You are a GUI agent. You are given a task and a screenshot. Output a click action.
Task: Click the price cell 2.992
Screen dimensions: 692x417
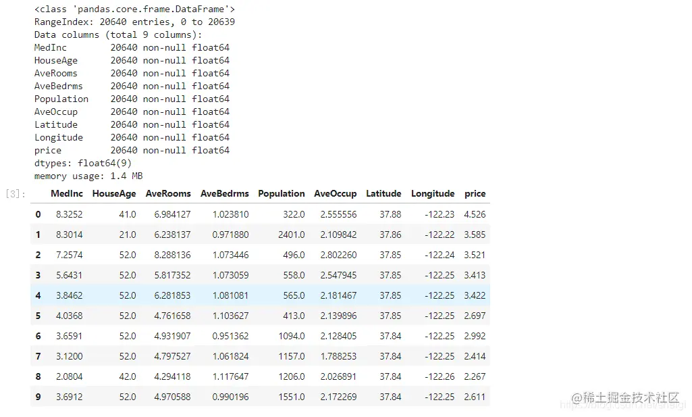click(x=475, y=336)
